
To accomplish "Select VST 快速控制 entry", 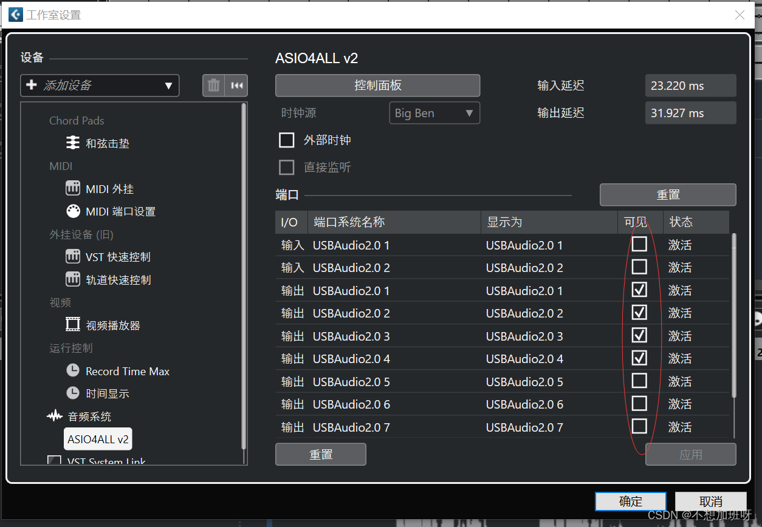I will (118, 257).
